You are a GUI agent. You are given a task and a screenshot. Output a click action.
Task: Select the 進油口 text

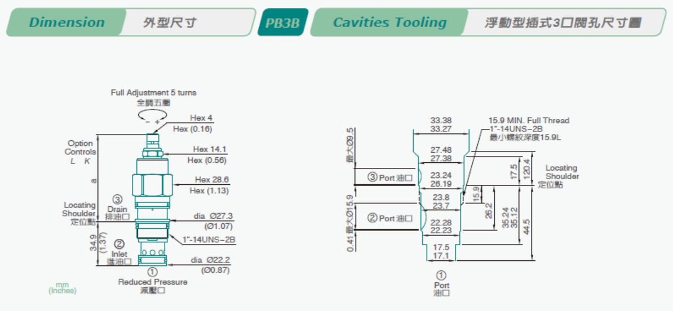pos(119,262)
